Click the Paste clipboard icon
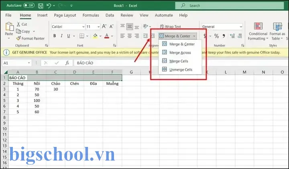 [x=9, y=26]
